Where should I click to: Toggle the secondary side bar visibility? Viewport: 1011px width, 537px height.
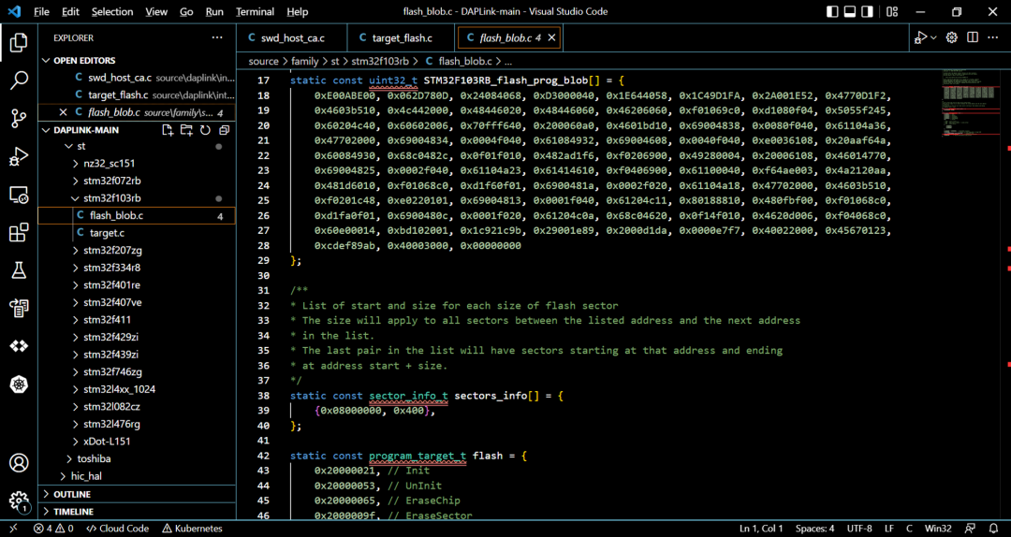pyautogui.click(x=867, y=11)
